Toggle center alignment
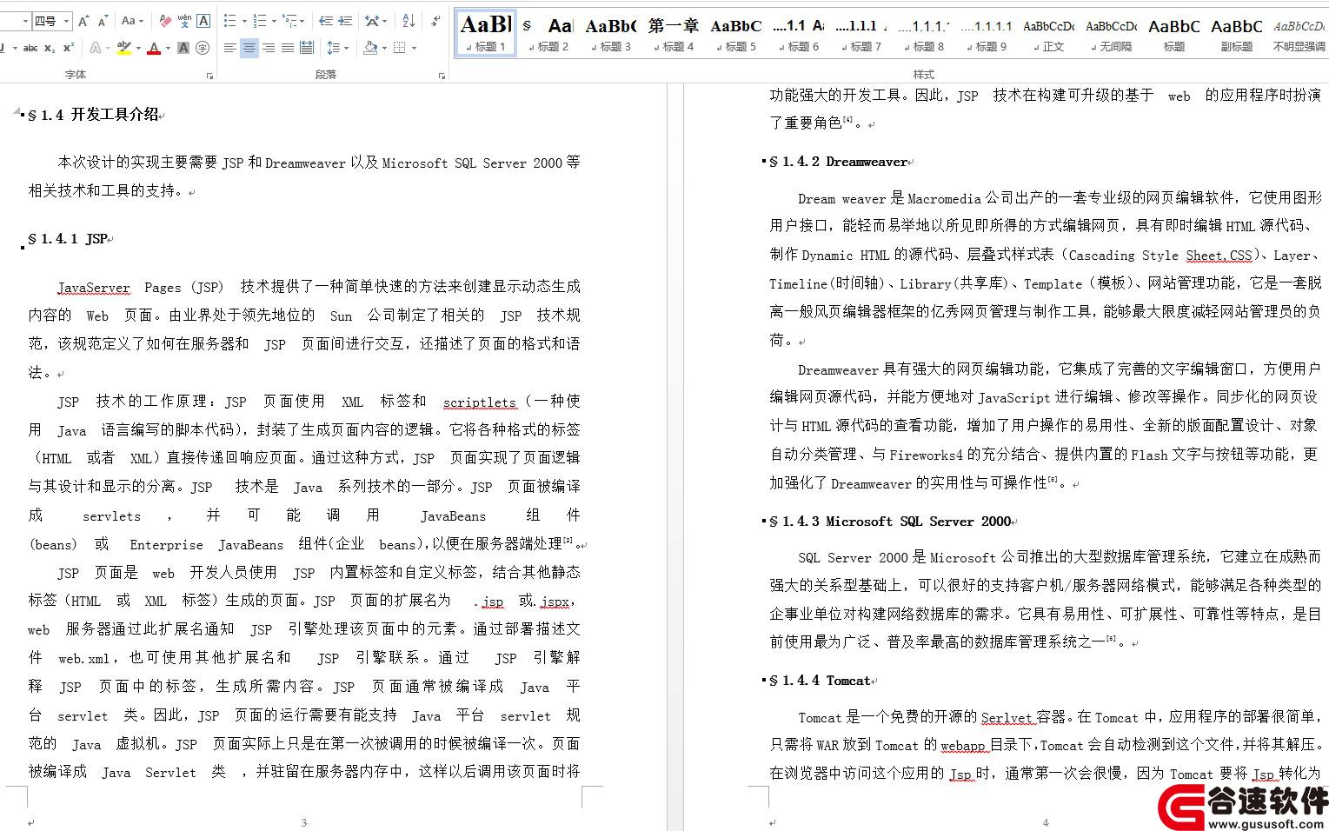The width and height of the screenshot is (1329, 831). click(x=249, y=48)
